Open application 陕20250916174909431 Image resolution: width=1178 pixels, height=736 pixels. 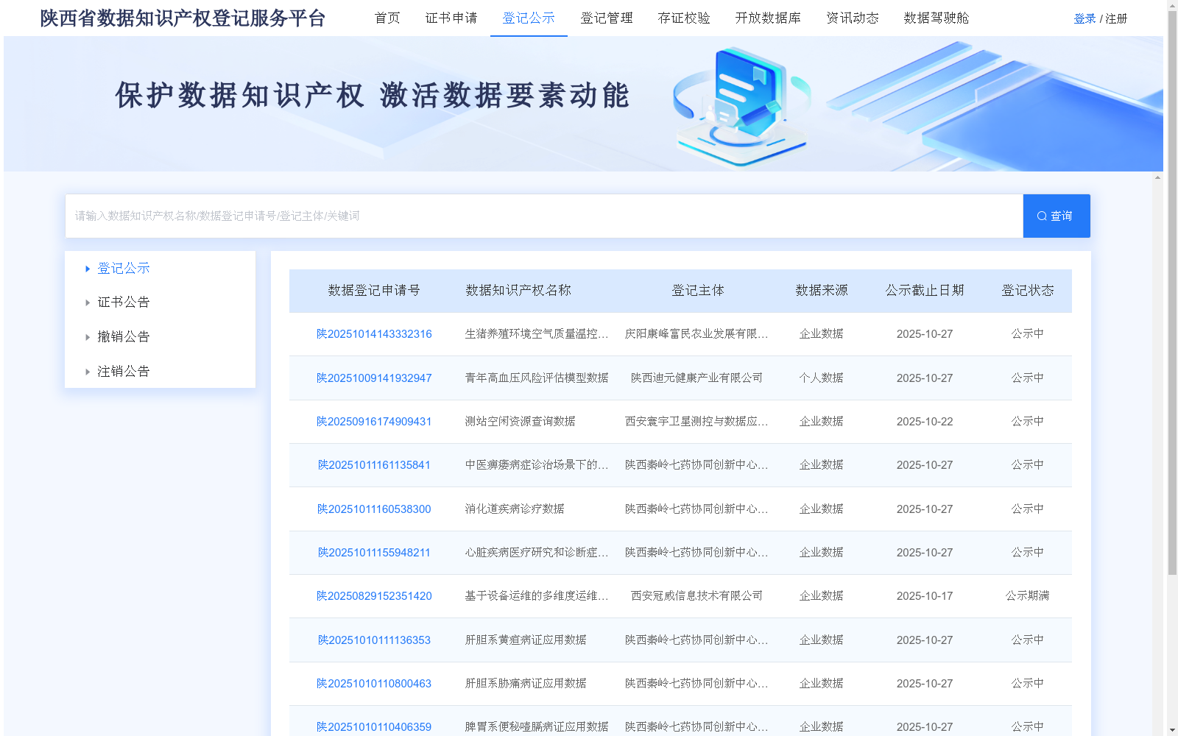coord(374,422)
